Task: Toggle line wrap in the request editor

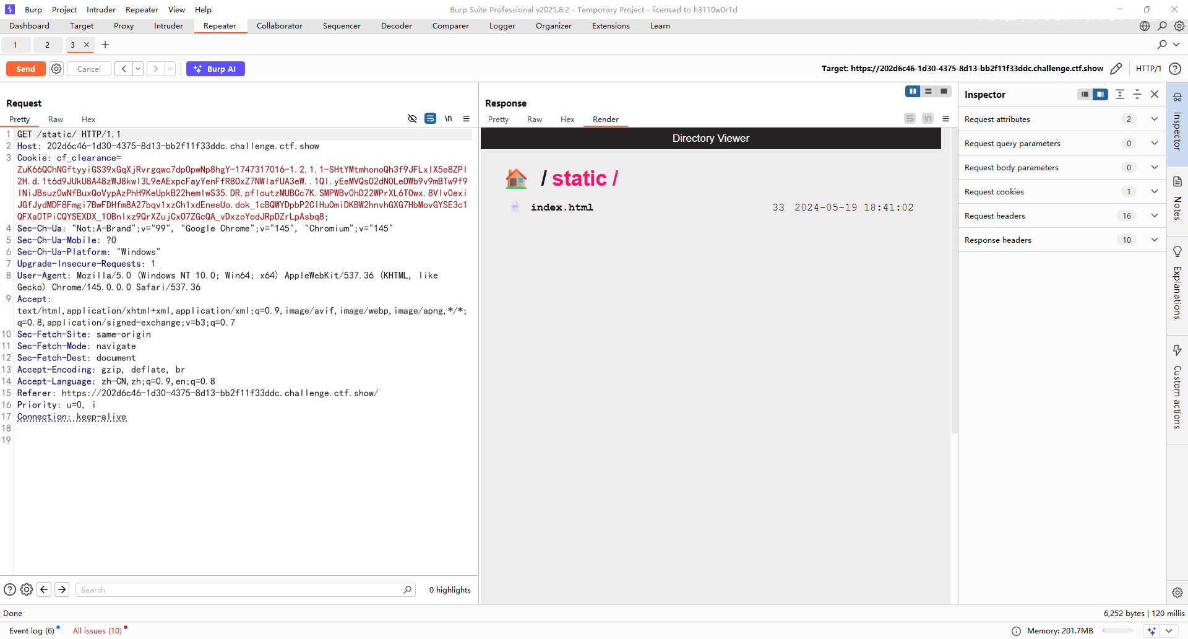Action: point(430,119)
